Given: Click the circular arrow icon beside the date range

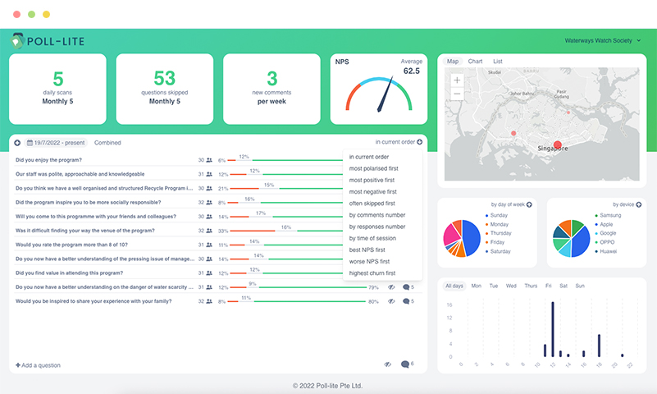Looking at the screenshot, I should [x=17, y=143].
